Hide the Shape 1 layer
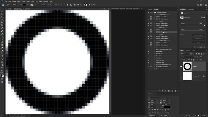The width and height of the screenshot is (208, 117). point(181,66)
